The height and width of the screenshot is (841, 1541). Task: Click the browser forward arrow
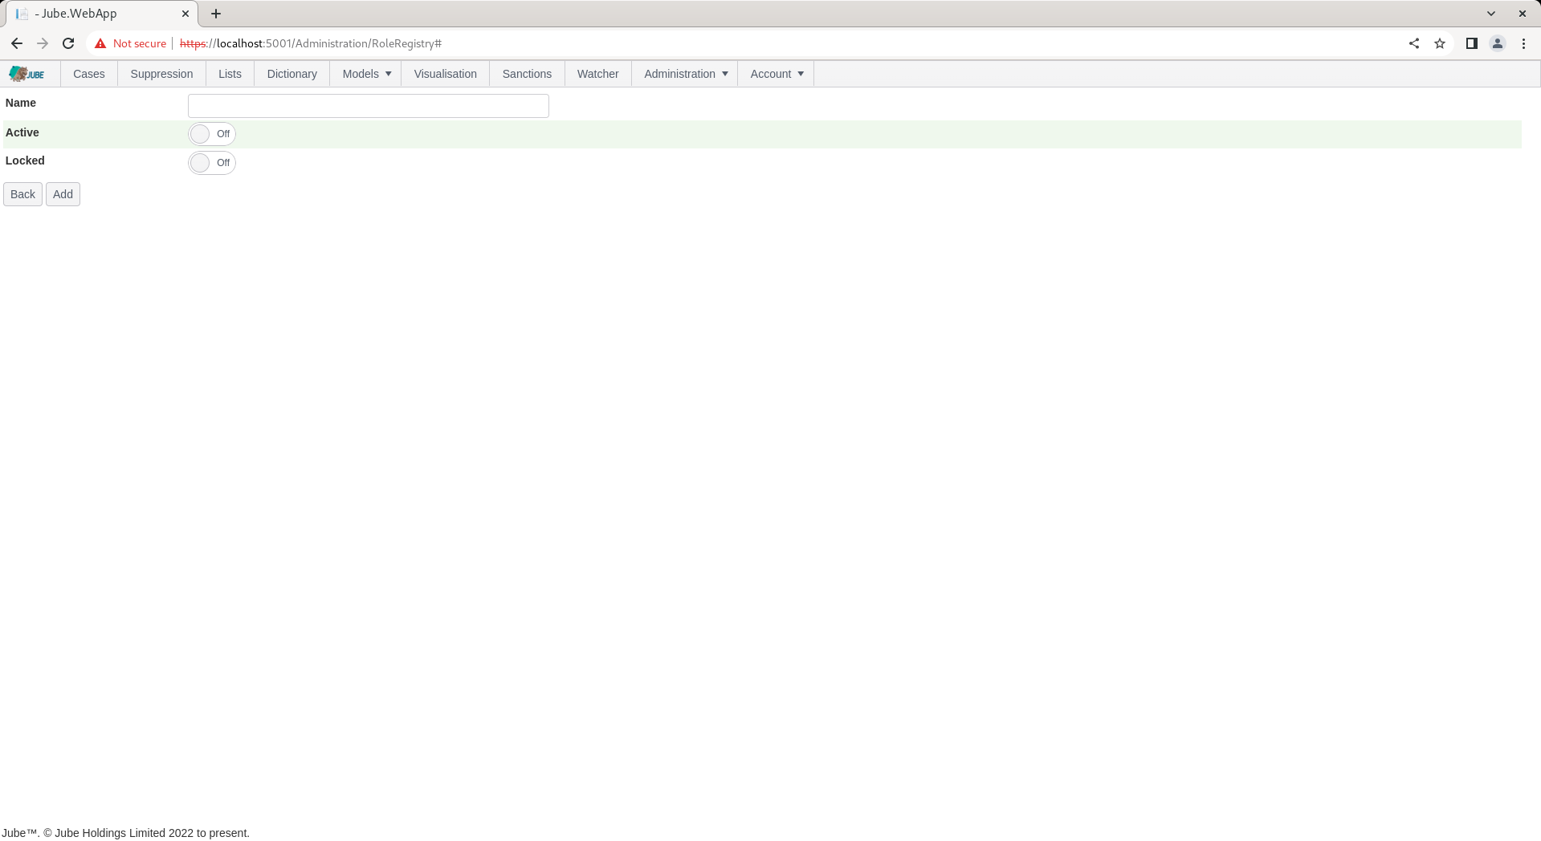pos(43,43)
